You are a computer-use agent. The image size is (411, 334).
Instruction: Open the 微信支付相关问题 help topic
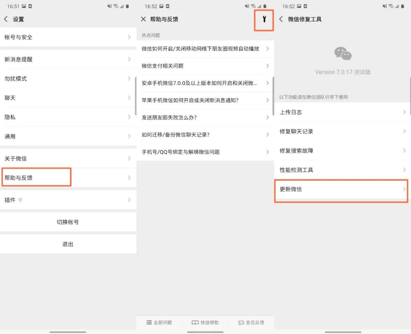205,66
